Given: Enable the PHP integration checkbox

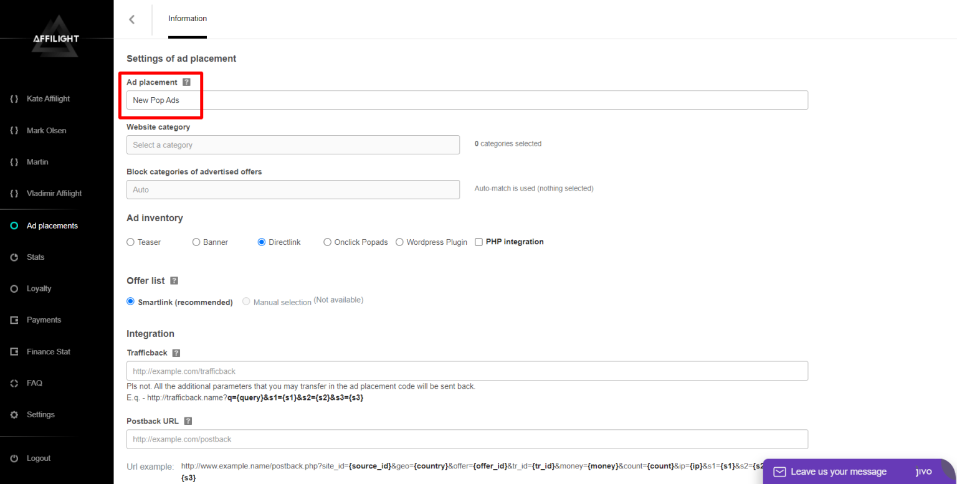Looking at the screenshot, I should pyautogui.click(x=478, y=242).
